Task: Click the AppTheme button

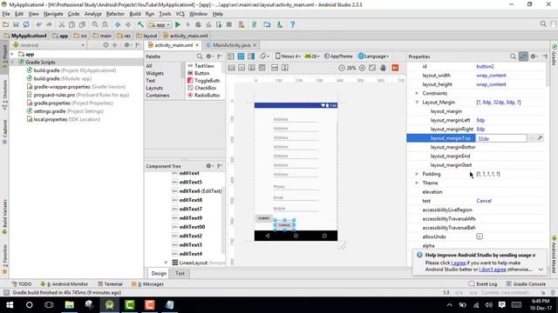Action: tap(338, 56)
